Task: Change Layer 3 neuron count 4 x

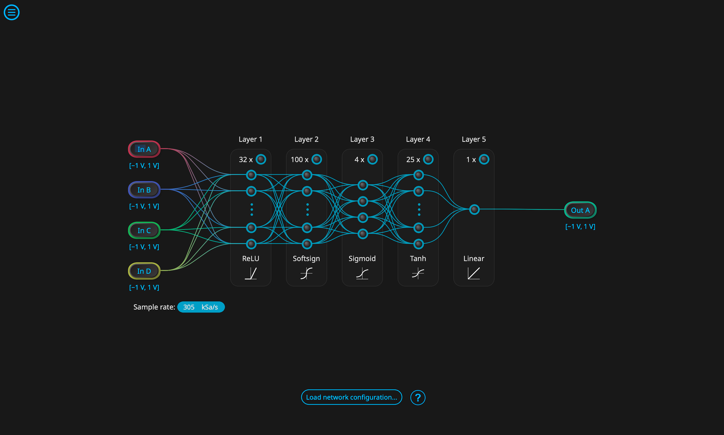Action: (359, 159)
